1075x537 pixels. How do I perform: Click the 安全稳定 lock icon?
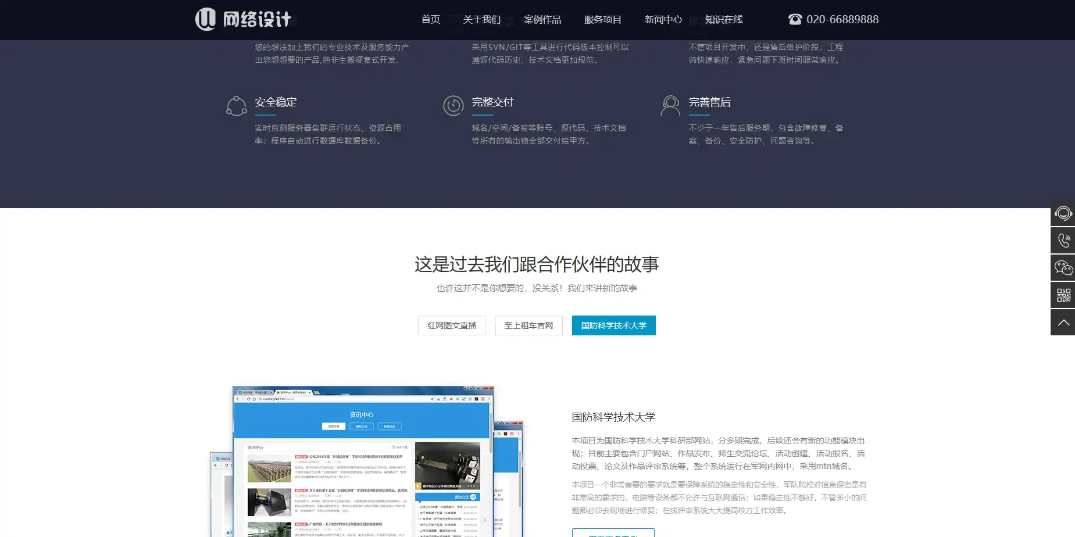(x=236, y=105)
